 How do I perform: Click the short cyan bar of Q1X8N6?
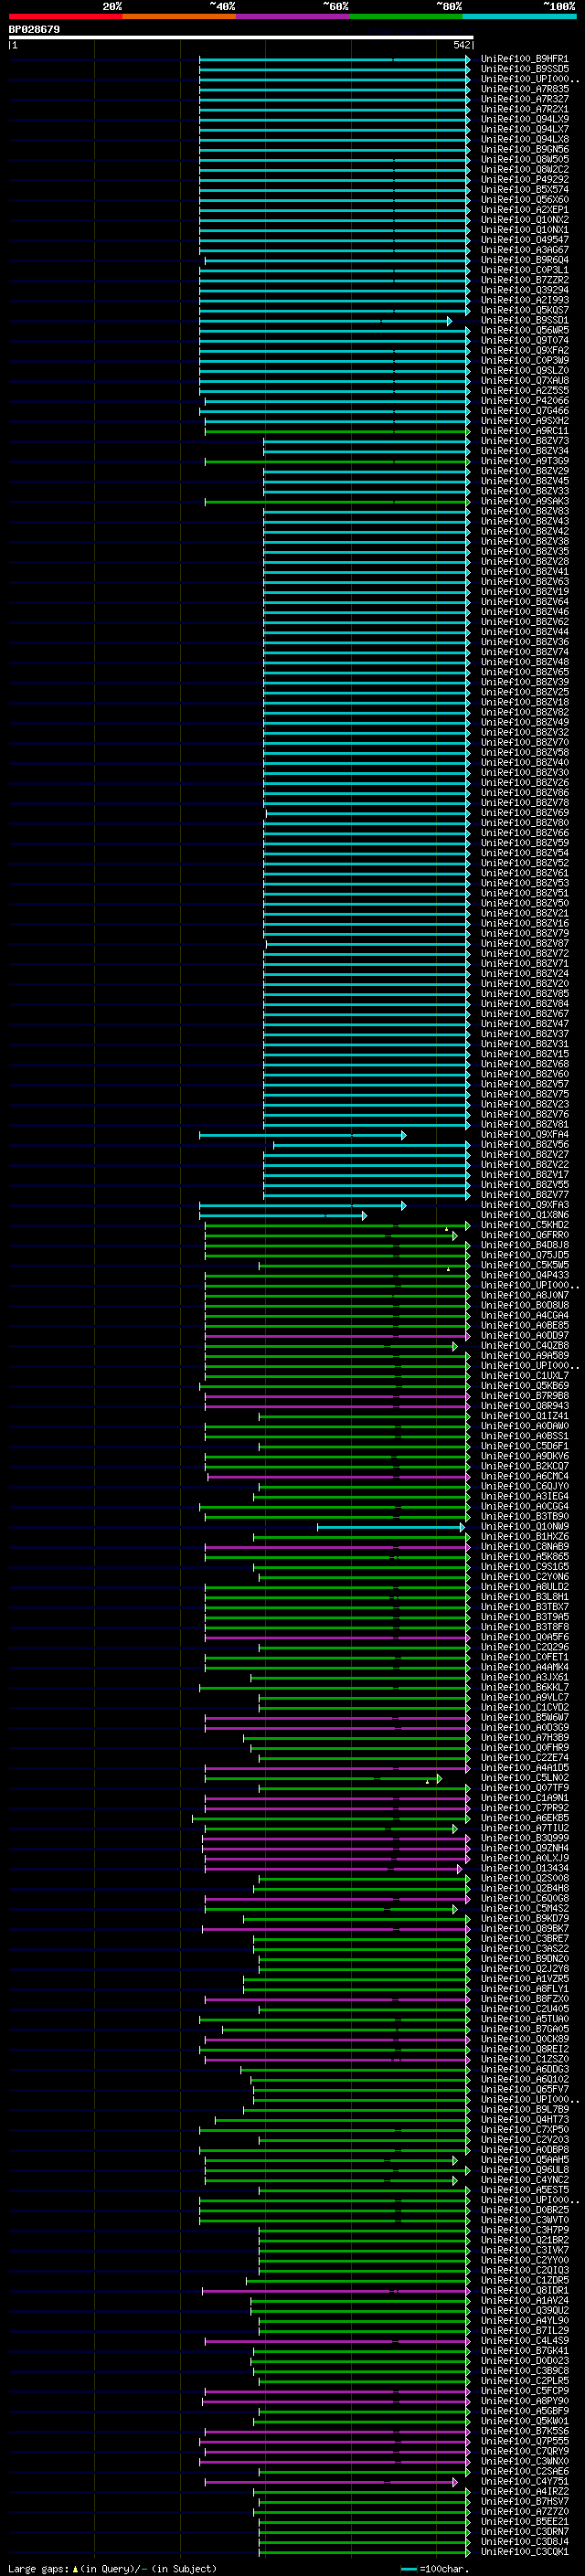[283, 1216]
